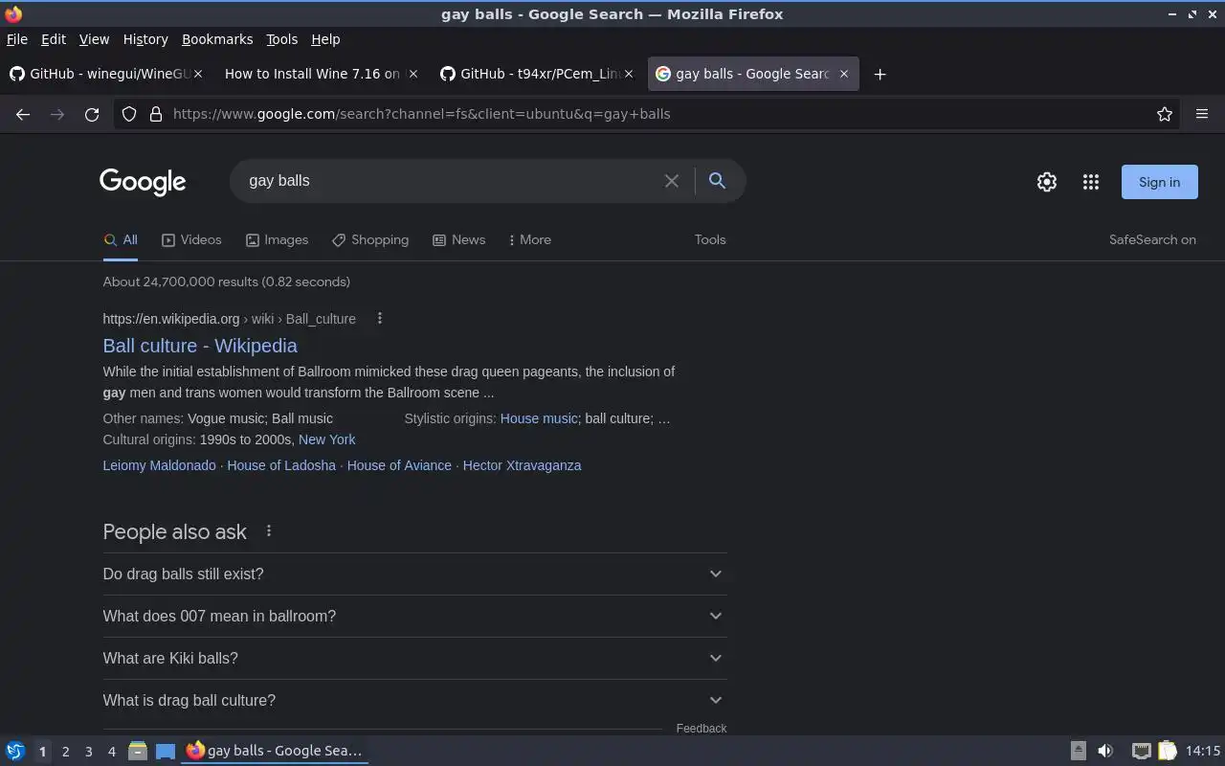Open the Tools menu in menubar
The width and height of the screenshot is (1225, 766).
[x=281, y=39]
